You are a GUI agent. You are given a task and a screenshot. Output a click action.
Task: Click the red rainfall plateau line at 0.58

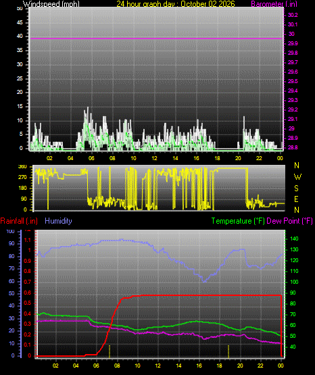click(x=210, y=295)
